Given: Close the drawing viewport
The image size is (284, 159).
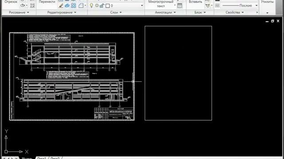Looking at the screenshot, I should pos(278,21).
